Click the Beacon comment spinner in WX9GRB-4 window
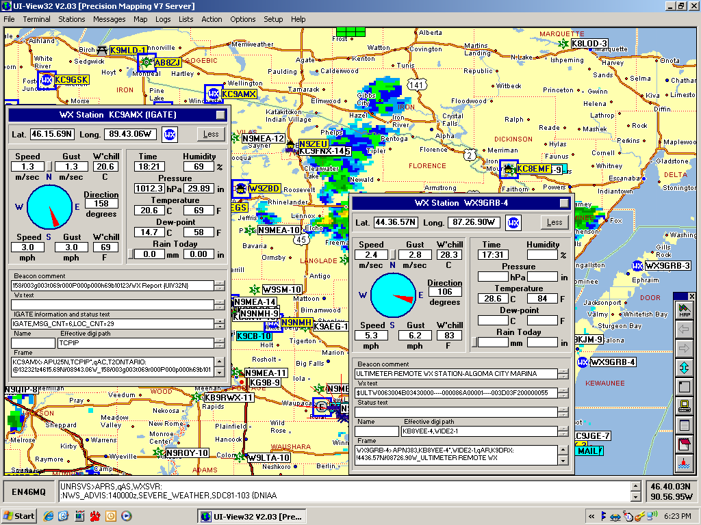The height and width of the screenshot is (525, 701). point(563,374)
